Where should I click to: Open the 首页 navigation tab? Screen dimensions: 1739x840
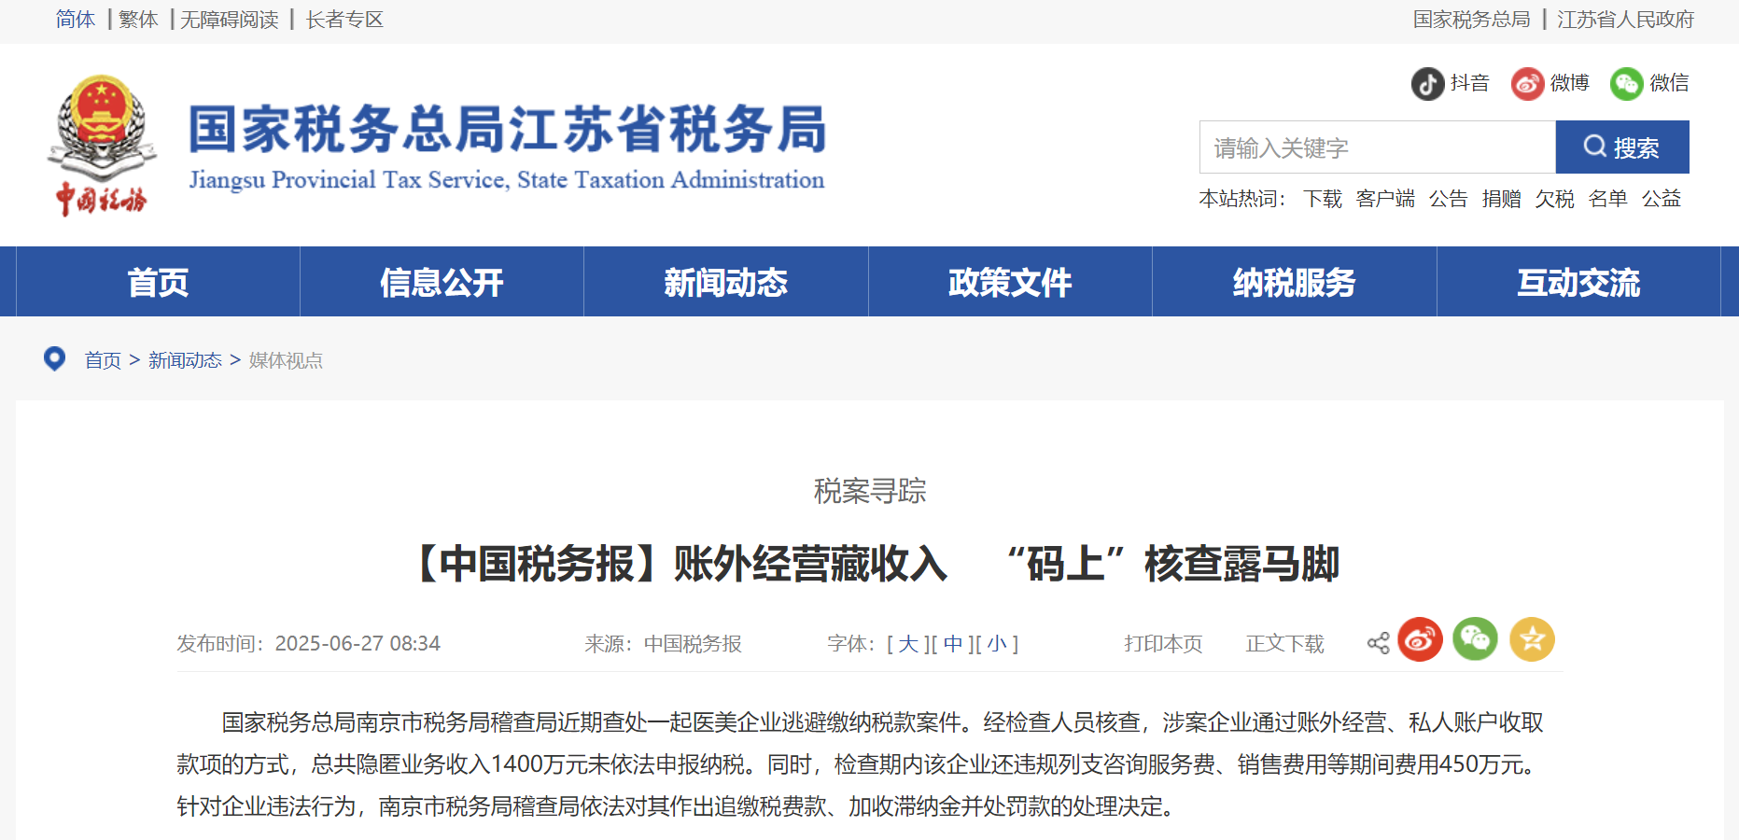(x=158, y=282)
